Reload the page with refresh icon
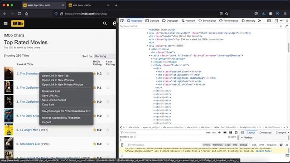 point(19,14)
